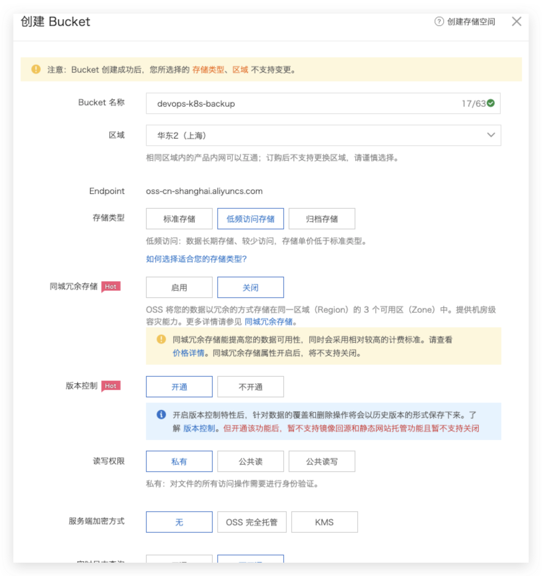542x576 pixels.
Task: Select OSS 完全托管 encryption
Action: pyautogui.click(x=252, y=522)
